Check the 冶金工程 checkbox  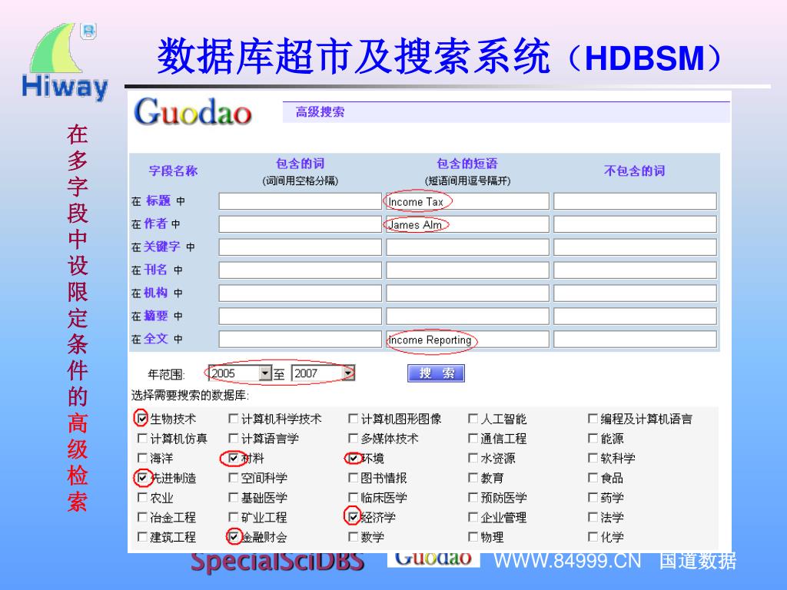coord(142,517)
